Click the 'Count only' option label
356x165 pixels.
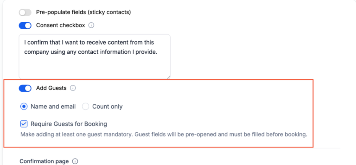[107, 107]
